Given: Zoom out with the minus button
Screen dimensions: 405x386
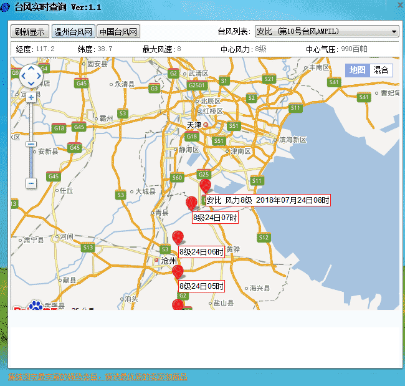Looking at the screenshot, I should tap(31, 183).
